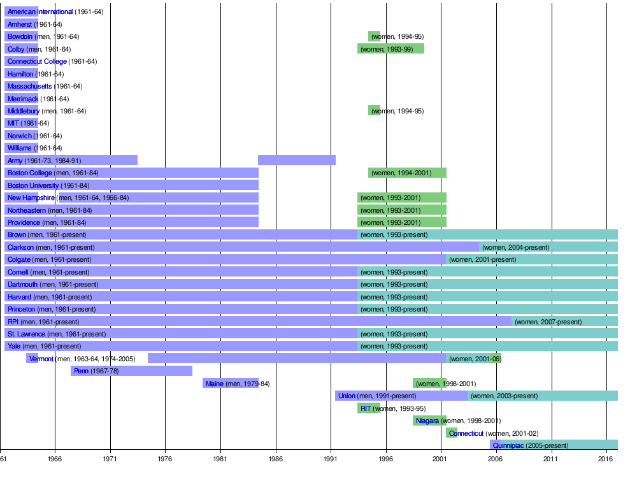Click the MIT link
This screenshot has height=481, width=637.
(13, 124)
